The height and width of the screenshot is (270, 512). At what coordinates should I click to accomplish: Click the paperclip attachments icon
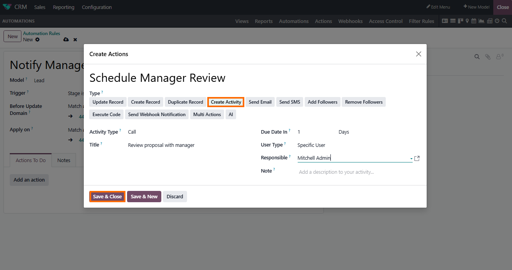[488, 56]
